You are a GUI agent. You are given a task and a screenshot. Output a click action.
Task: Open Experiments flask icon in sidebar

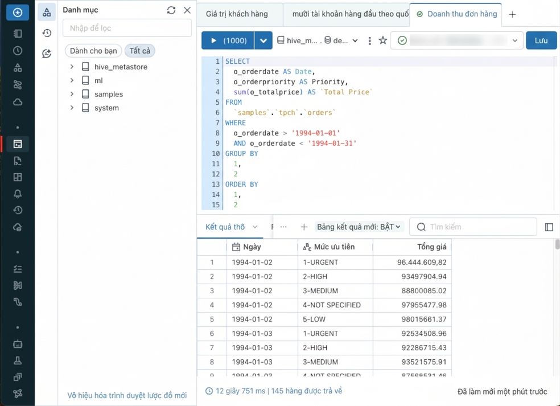[x=18, y=360]
